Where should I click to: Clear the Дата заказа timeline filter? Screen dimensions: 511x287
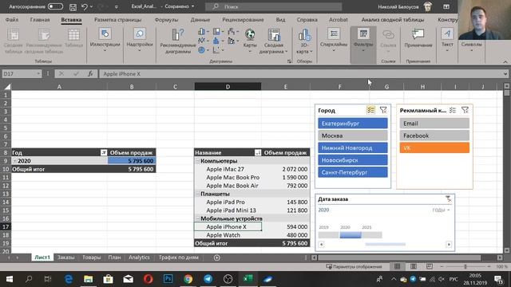449,199
